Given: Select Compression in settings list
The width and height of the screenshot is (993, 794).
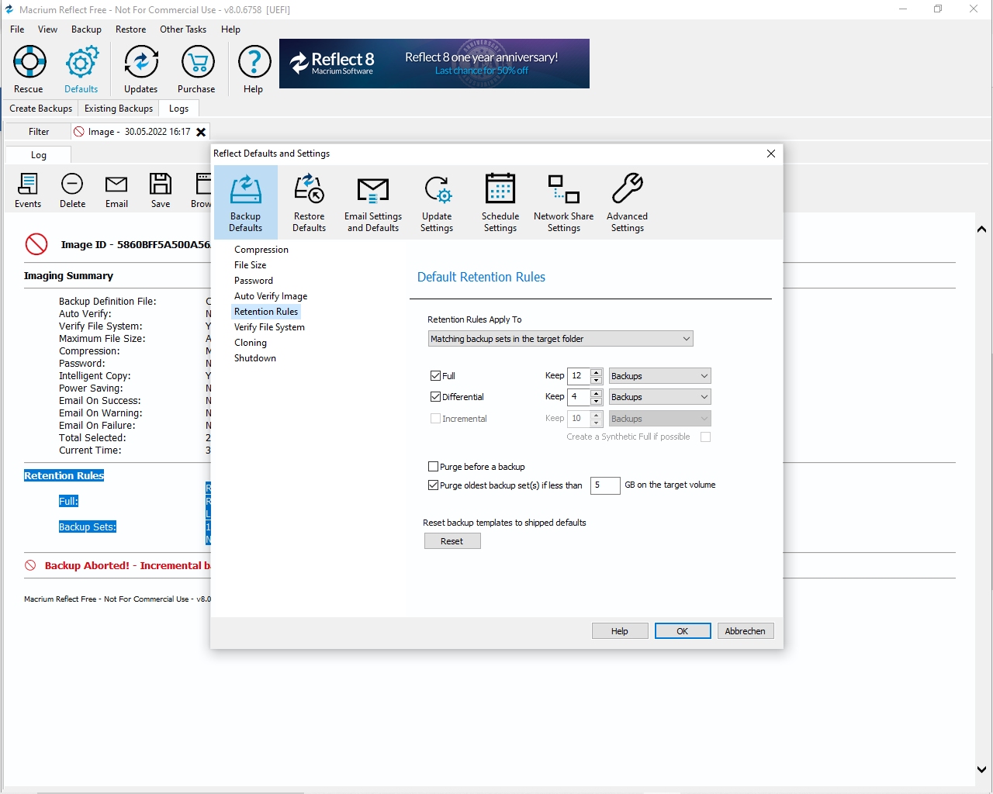Looking at the screenshot, I should 261,250.
